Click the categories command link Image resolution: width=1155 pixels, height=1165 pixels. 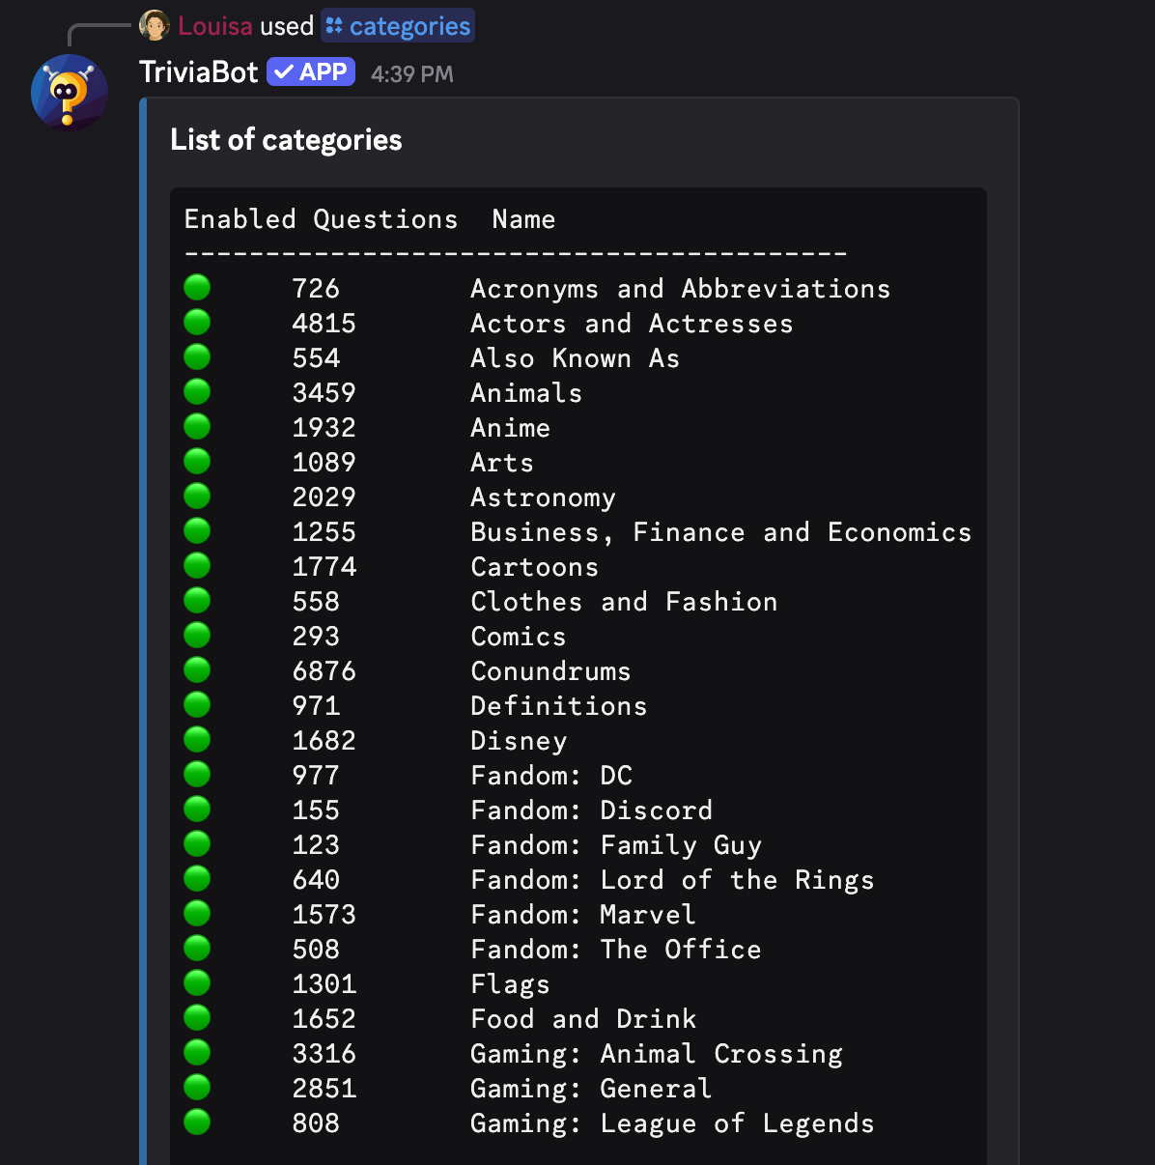409,26
